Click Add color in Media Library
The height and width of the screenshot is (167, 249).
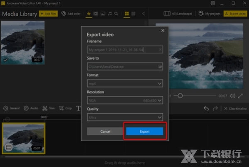point(71,14)
